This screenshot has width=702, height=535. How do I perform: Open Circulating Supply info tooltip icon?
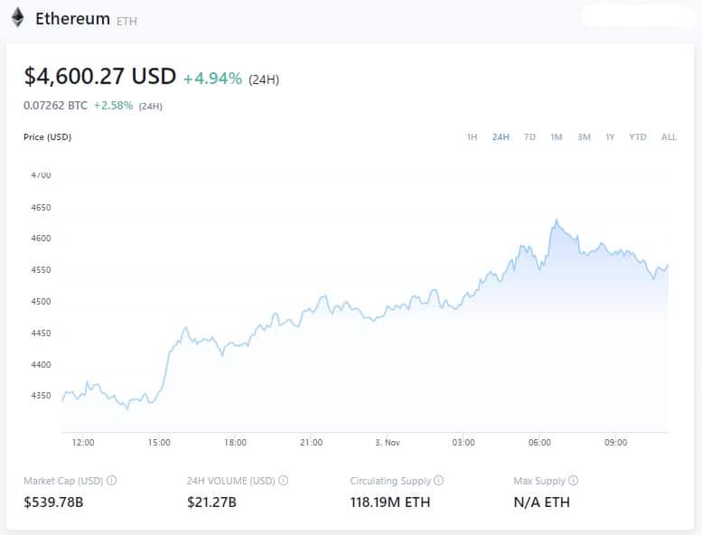point(439,481)
